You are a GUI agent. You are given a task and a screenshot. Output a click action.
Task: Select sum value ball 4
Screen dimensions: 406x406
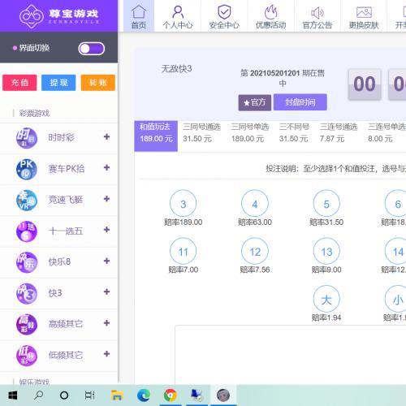pos(255,204)
